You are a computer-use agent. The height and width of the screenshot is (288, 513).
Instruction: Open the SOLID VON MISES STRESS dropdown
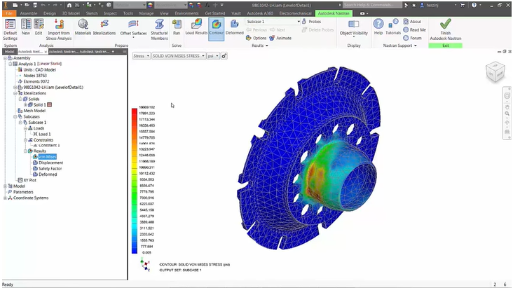click(177, 55)
